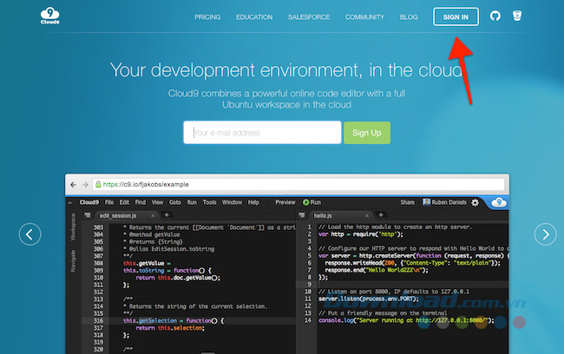Click the Sign In button
Image resolution: width=564 pixels, height=354 pixels.
pyautogui.click(x=456, y=16)
